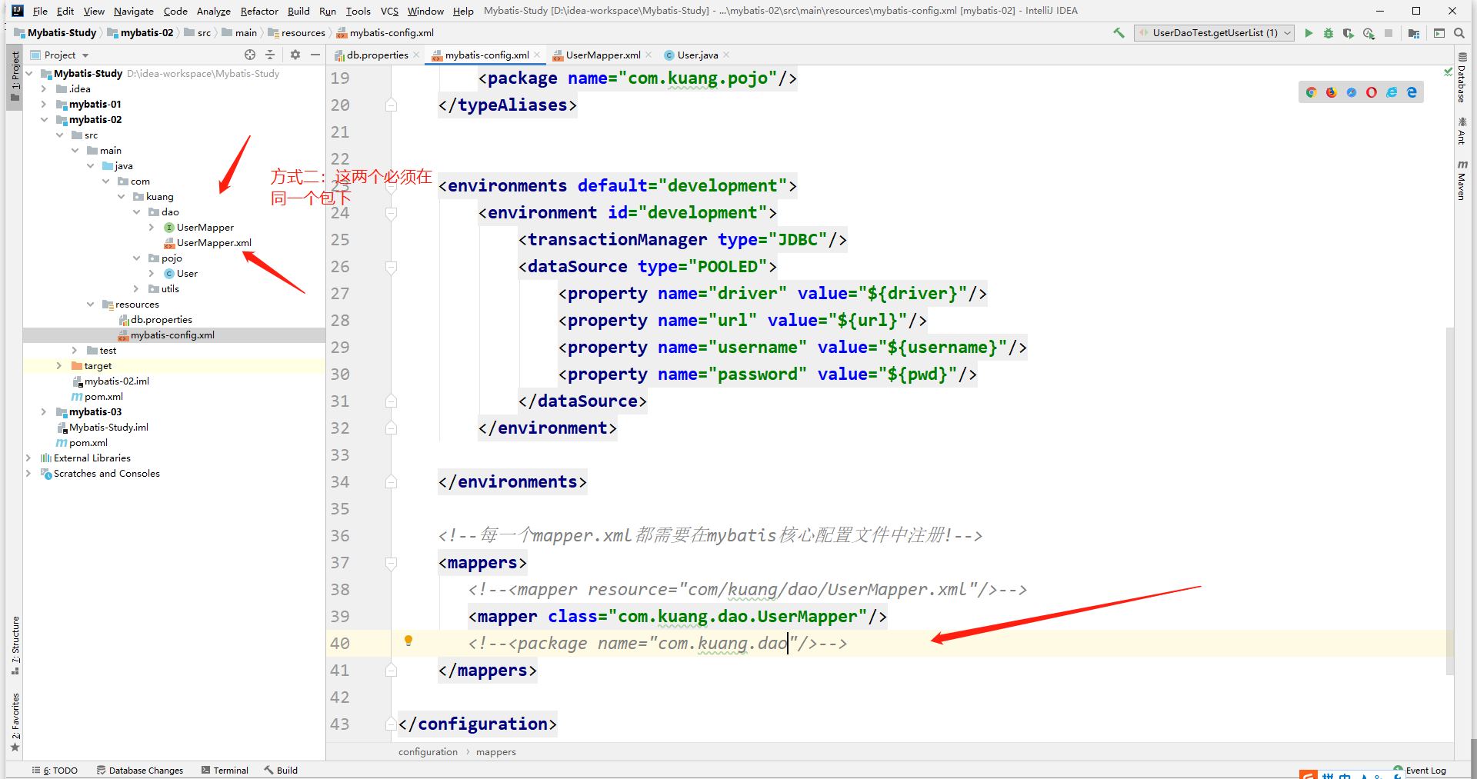The width and height of the screenshot is (1477, 779).
Task: Fold the environments tag on line 23
Action: 391,186
